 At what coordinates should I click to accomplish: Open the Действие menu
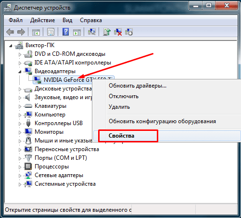click(42, 20)
